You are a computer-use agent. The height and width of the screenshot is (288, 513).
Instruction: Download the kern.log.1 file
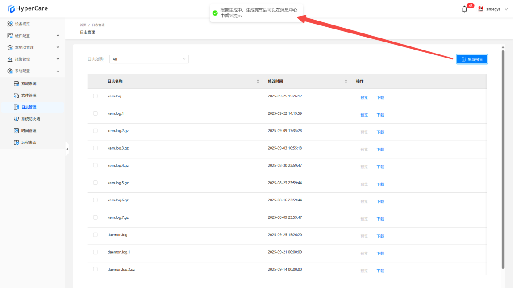coord(380,115)
